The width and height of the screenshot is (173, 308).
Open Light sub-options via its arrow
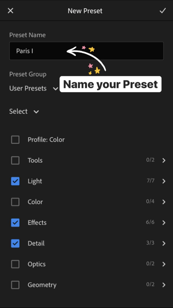coord(164,181)
